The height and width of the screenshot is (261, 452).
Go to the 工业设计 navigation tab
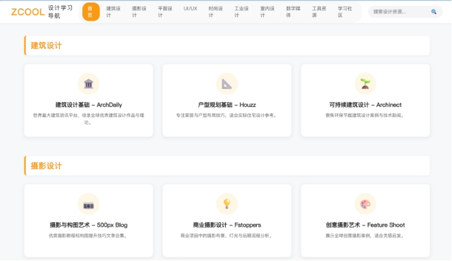click(x=242, y=11)
